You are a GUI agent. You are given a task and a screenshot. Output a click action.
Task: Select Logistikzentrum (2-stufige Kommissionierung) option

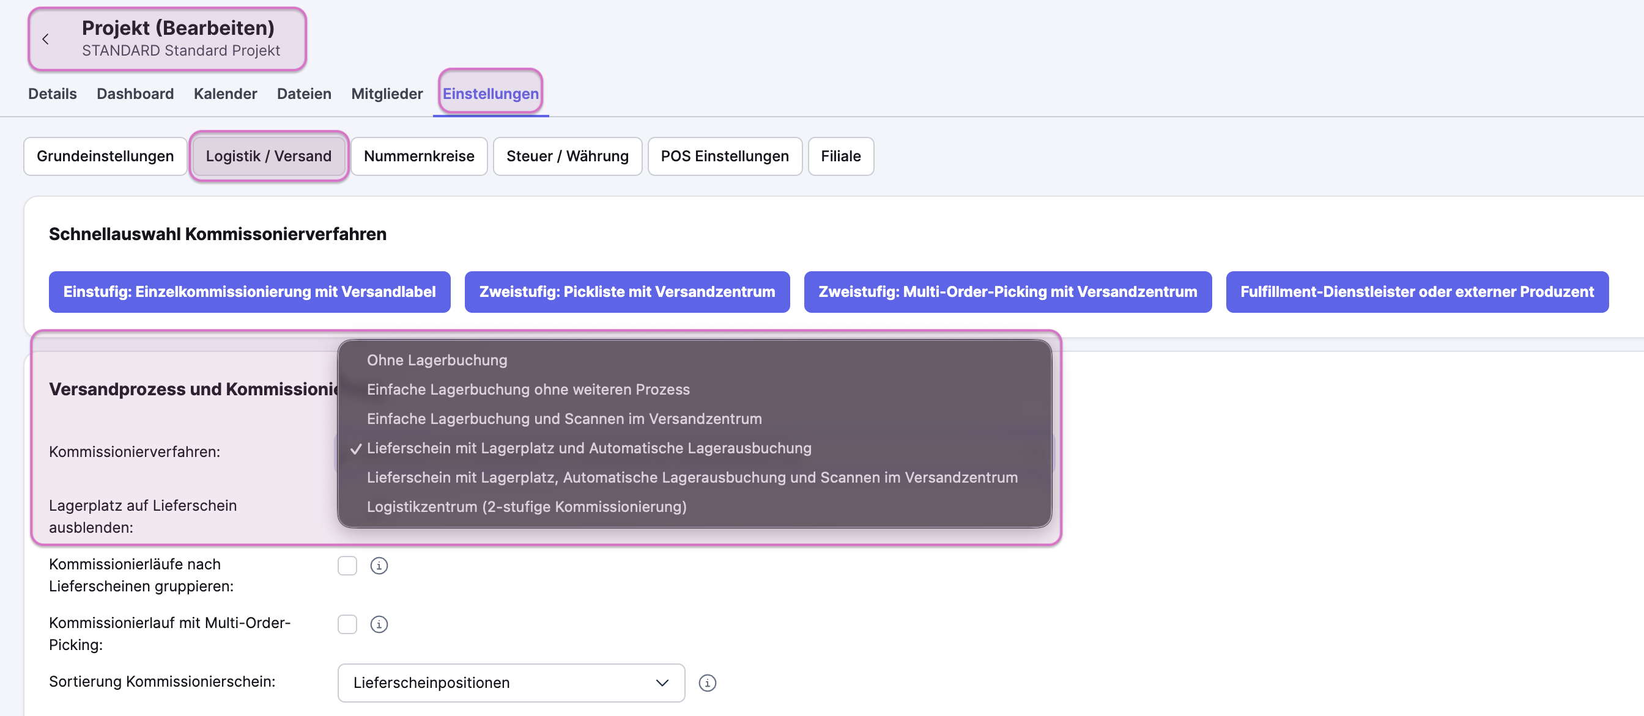click(x=526, y=507)
